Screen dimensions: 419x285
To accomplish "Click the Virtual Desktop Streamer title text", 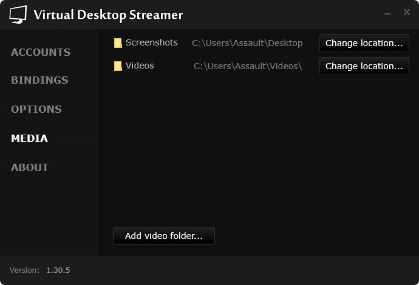I will [108, 15].
